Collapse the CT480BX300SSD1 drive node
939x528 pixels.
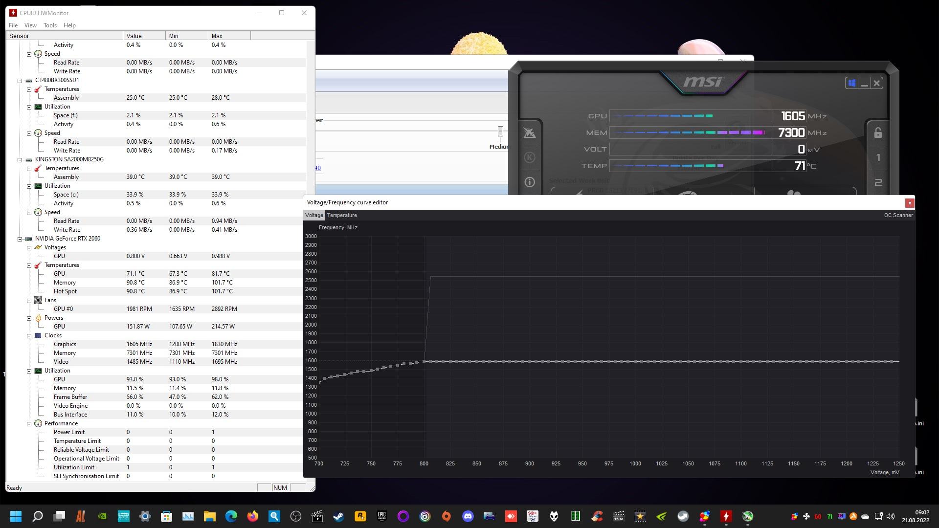point(20,80)
